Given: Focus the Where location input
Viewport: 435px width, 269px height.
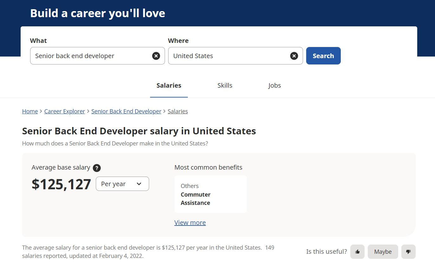Looking at the screenshot, I should [x=228, y=56].
